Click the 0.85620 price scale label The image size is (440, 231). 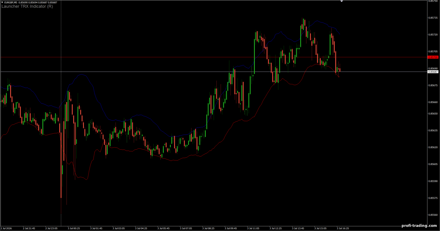(433, 147)
